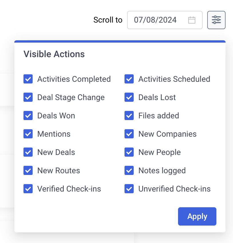Image resolution: width=233 pixels, height=243 pixels.
Task: Disable Files added checkbox
Action: pyautogui.click(x=129, y=115)
